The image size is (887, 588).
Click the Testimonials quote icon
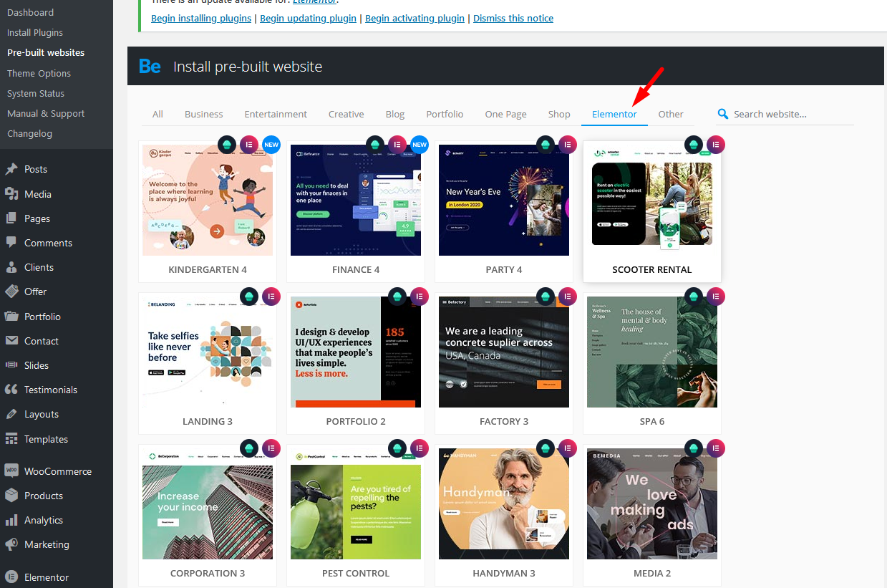(x=11, y=390)
